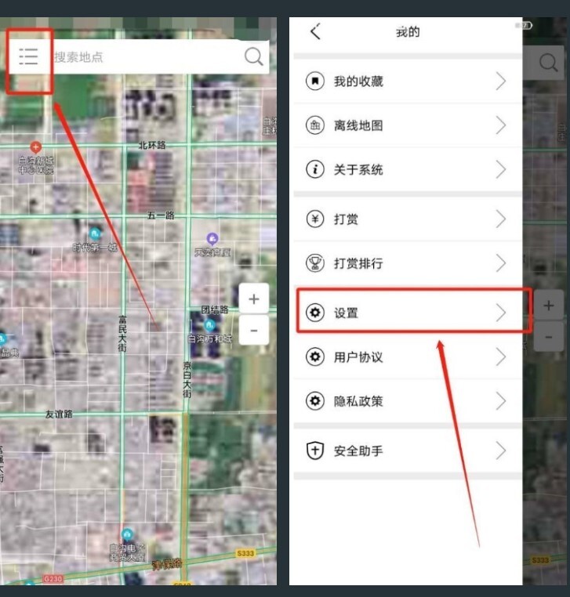Tap the 京白大街 street label

coord(187,380)
